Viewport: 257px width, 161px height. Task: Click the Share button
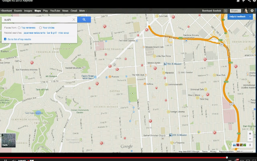[235, 11]
